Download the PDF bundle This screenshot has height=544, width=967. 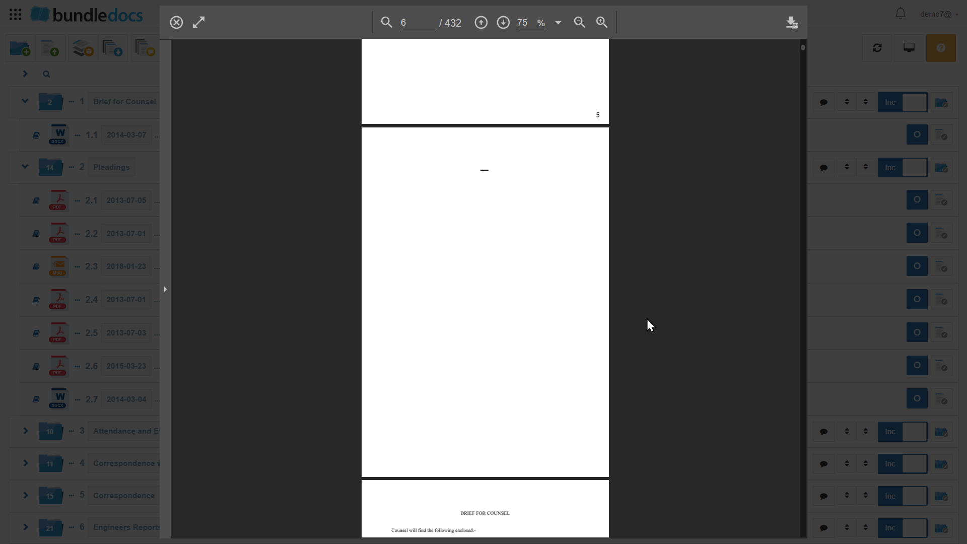[792, 23]
